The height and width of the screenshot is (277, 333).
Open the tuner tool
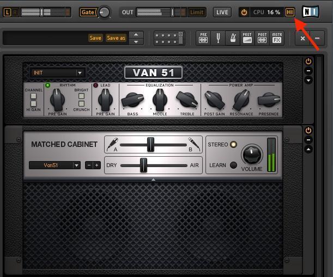pyautogui.click(x=218, y=38)
